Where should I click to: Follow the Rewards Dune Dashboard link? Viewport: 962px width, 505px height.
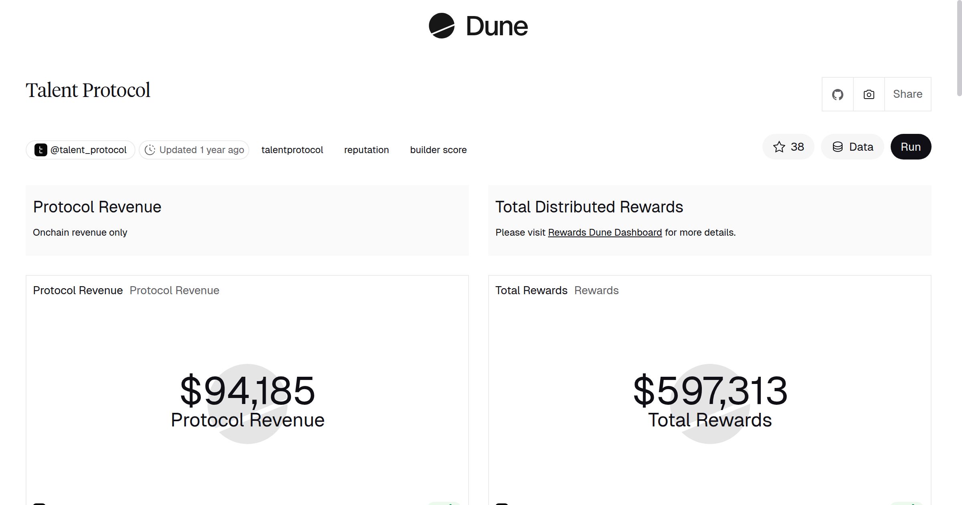pos(604,232)
